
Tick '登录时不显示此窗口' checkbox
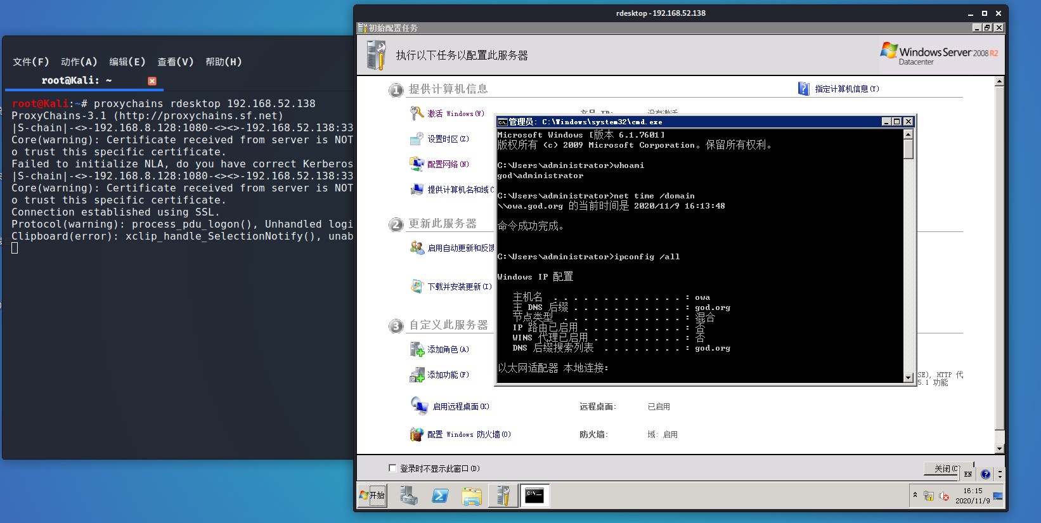392,468
